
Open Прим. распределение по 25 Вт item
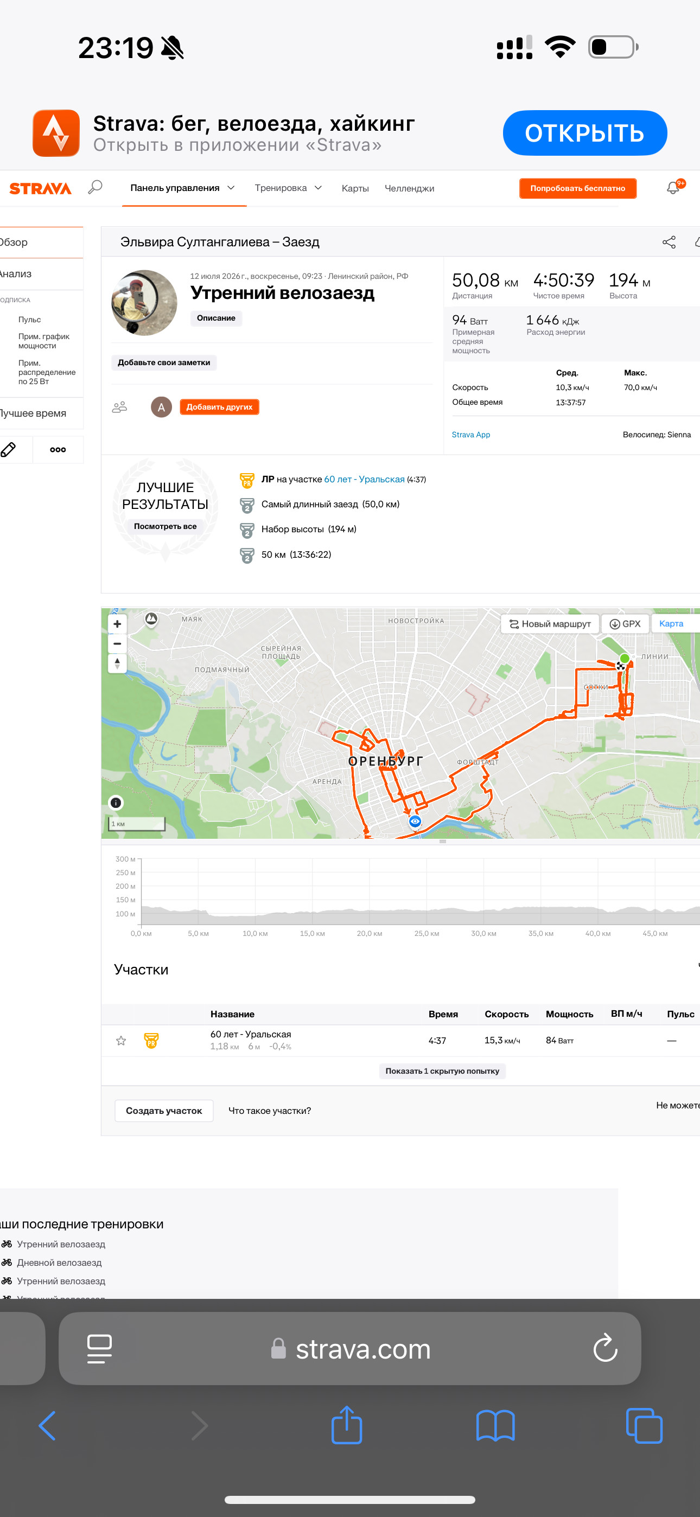click(x=47, y=372)
